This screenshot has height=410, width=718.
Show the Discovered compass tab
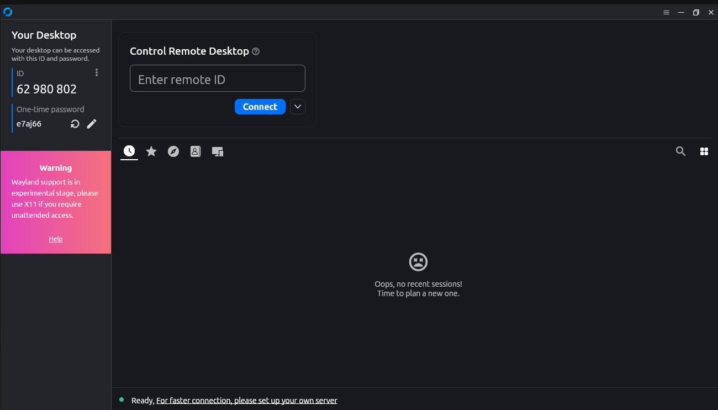click(173, 151)
